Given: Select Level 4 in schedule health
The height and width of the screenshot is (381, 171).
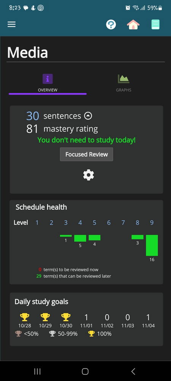Looking at the screenshot, I should coord(80,223).
